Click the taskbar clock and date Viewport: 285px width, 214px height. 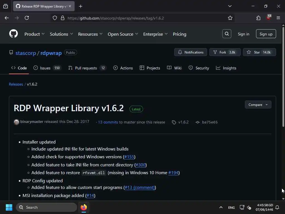click(264, 207)
